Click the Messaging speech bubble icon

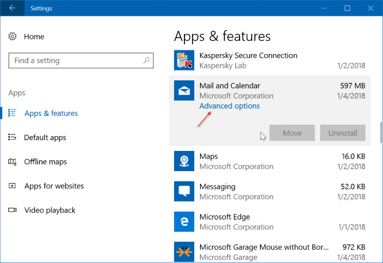(x=184, y=191)
